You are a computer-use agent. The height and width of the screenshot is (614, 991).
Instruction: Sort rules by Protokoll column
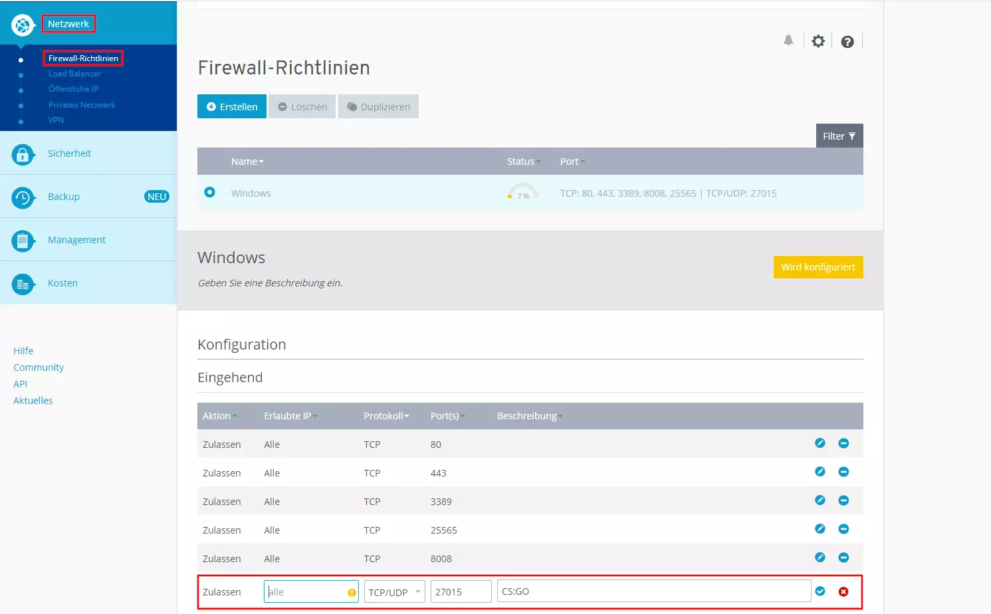pyautogui.click(x=386, y=416)
